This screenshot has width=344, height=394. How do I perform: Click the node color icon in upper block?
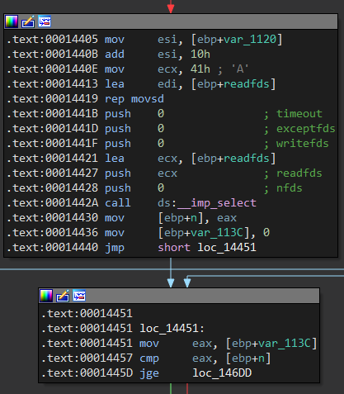click(12, 21)
